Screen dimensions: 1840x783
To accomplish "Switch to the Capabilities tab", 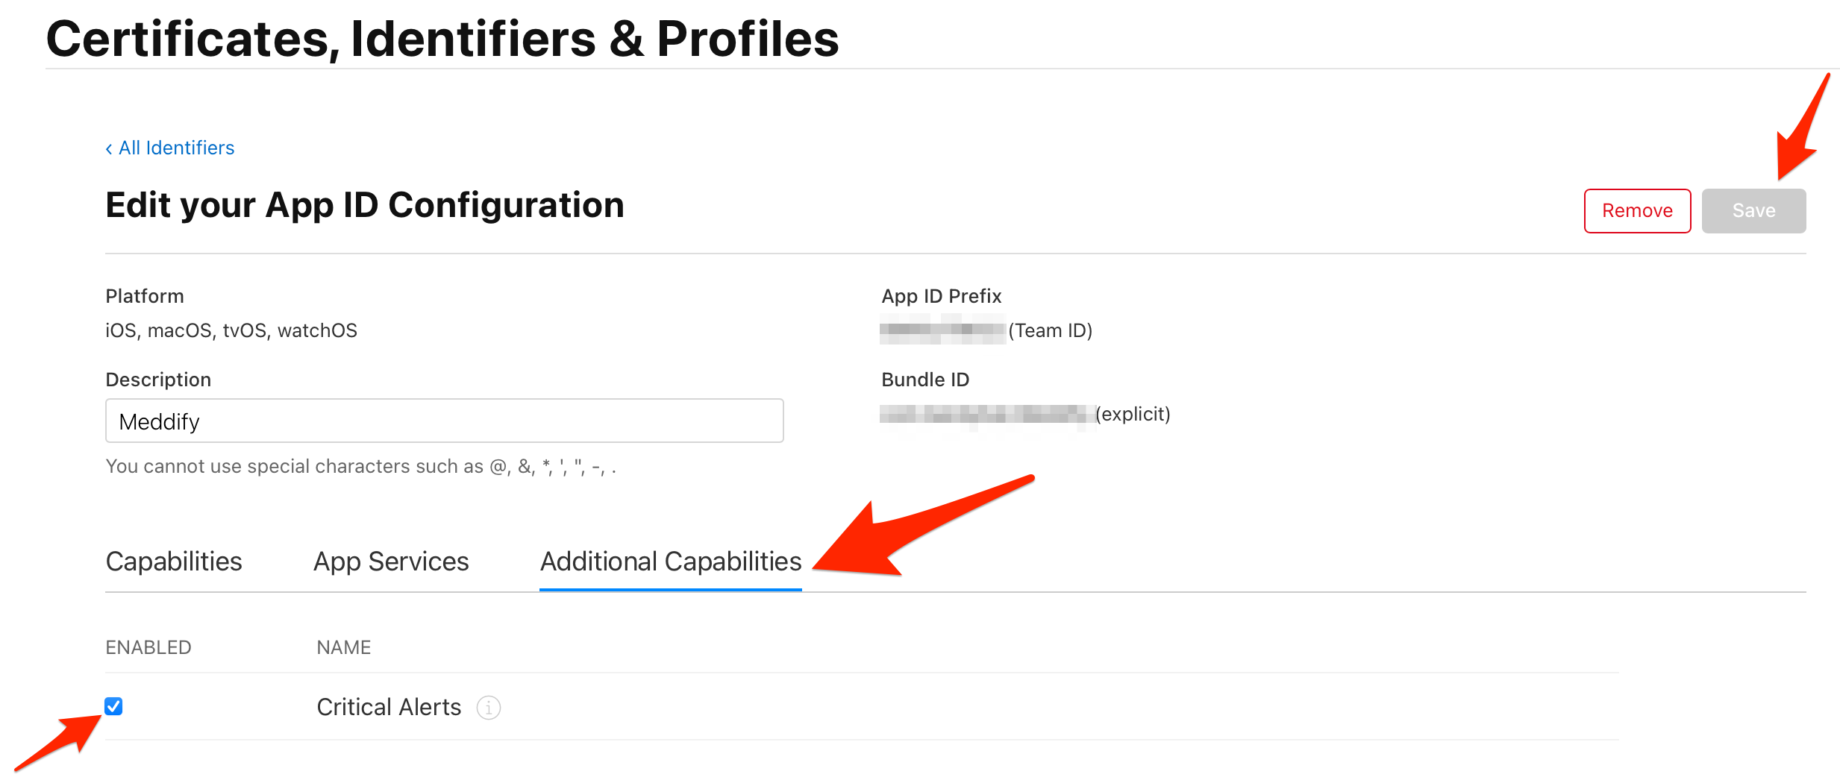I will [x=174, y=562].
